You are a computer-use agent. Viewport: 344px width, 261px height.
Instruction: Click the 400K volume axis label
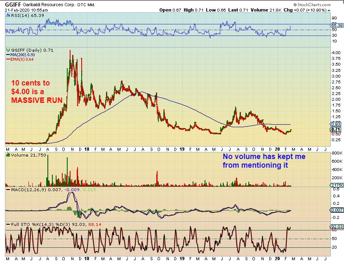tap(337, 169)
